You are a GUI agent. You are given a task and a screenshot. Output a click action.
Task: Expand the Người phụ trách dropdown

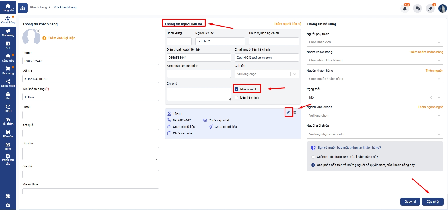pyautogui.click(x=375, y=42)
